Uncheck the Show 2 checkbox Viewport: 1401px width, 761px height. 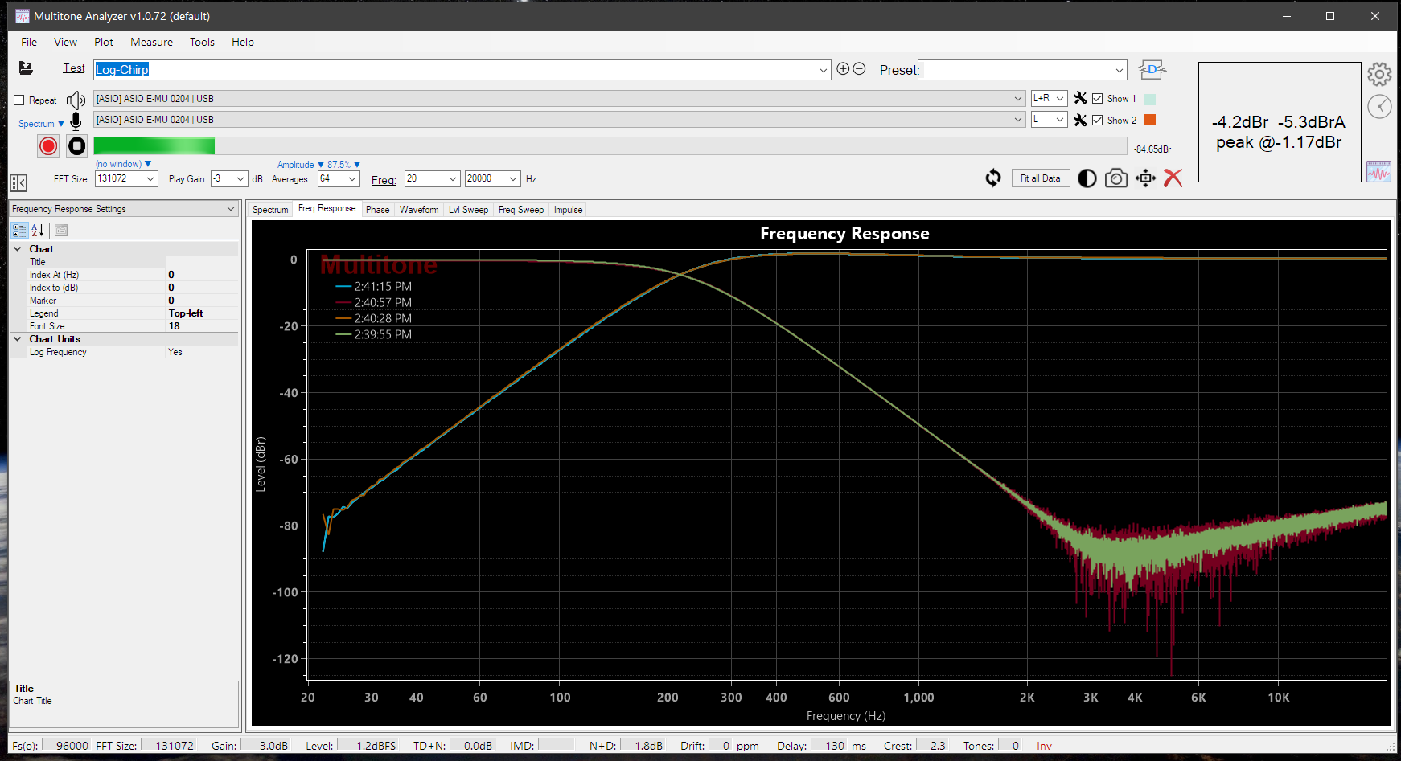coord(1097,121)
